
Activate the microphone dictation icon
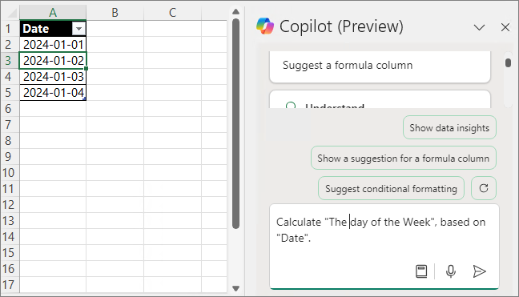coord(450,271)
